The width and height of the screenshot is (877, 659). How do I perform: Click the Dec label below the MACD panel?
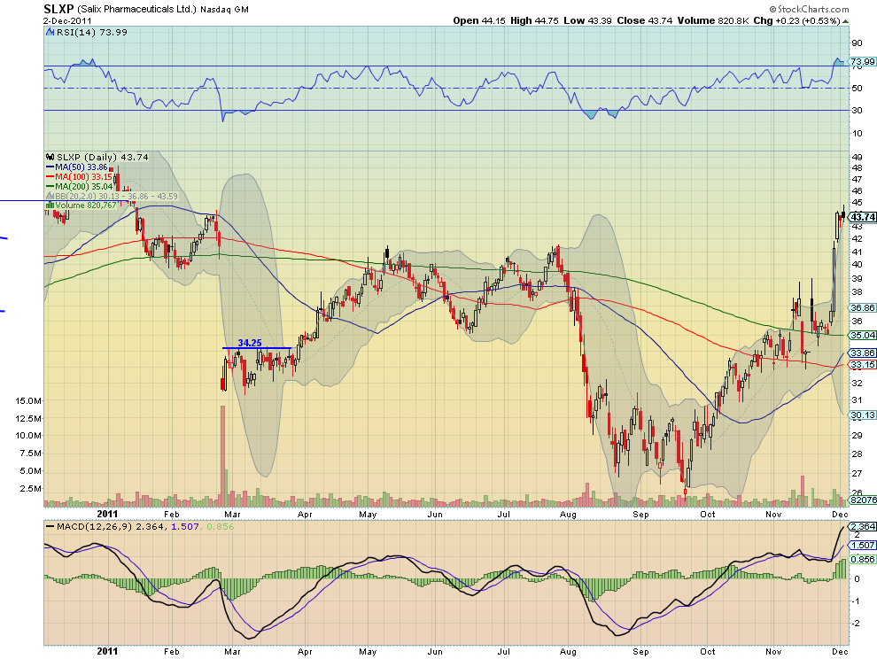[x=840, y=652]
